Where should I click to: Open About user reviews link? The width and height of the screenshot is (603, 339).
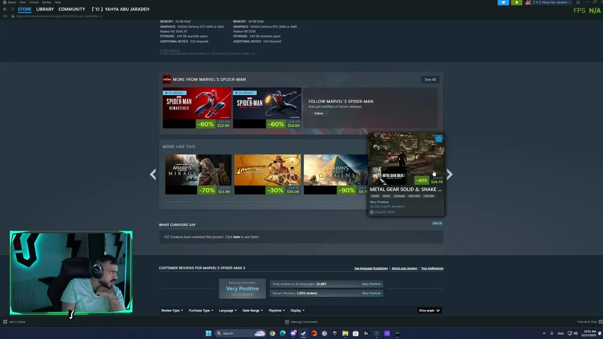405,268
